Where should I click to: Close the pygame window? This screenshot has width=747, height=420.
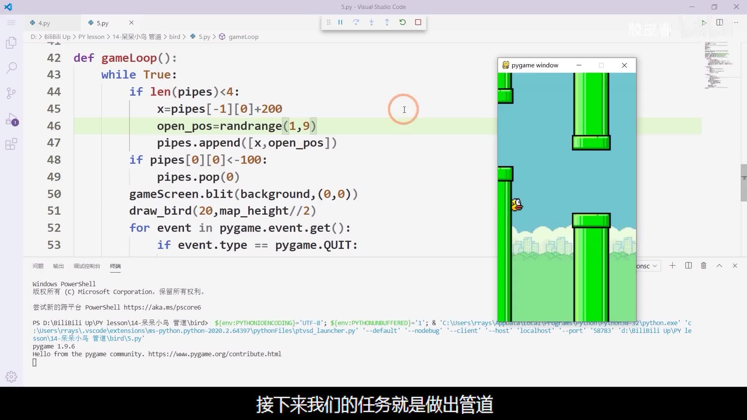tap(624, 65)
